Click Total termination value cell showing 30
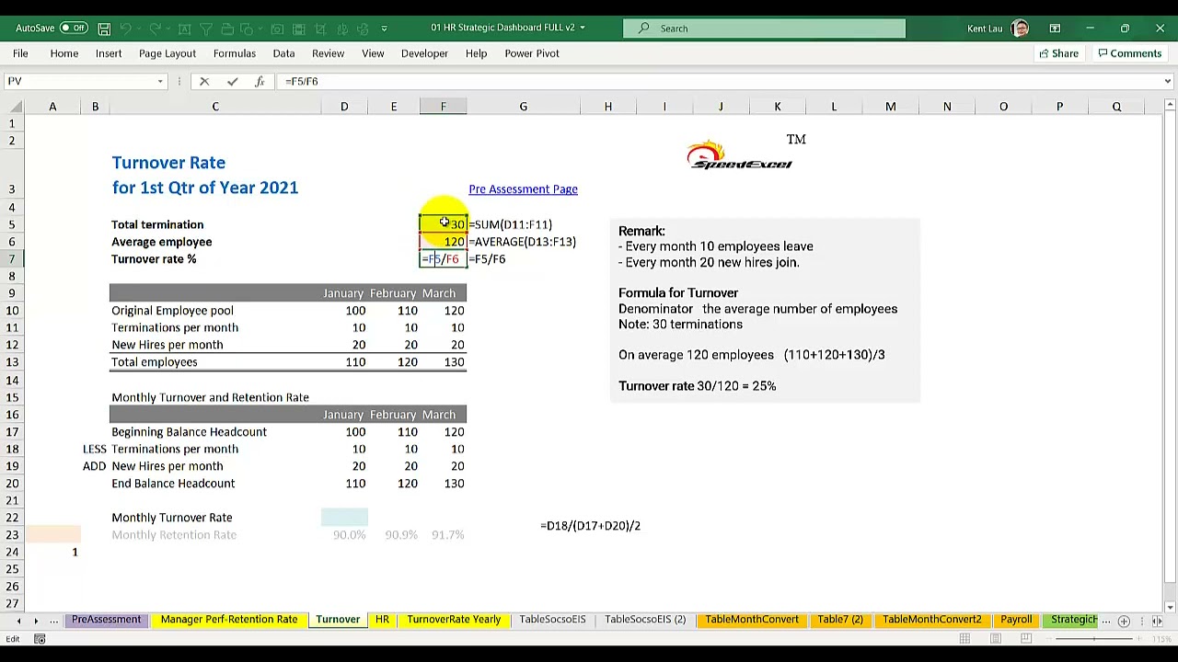 443,224
